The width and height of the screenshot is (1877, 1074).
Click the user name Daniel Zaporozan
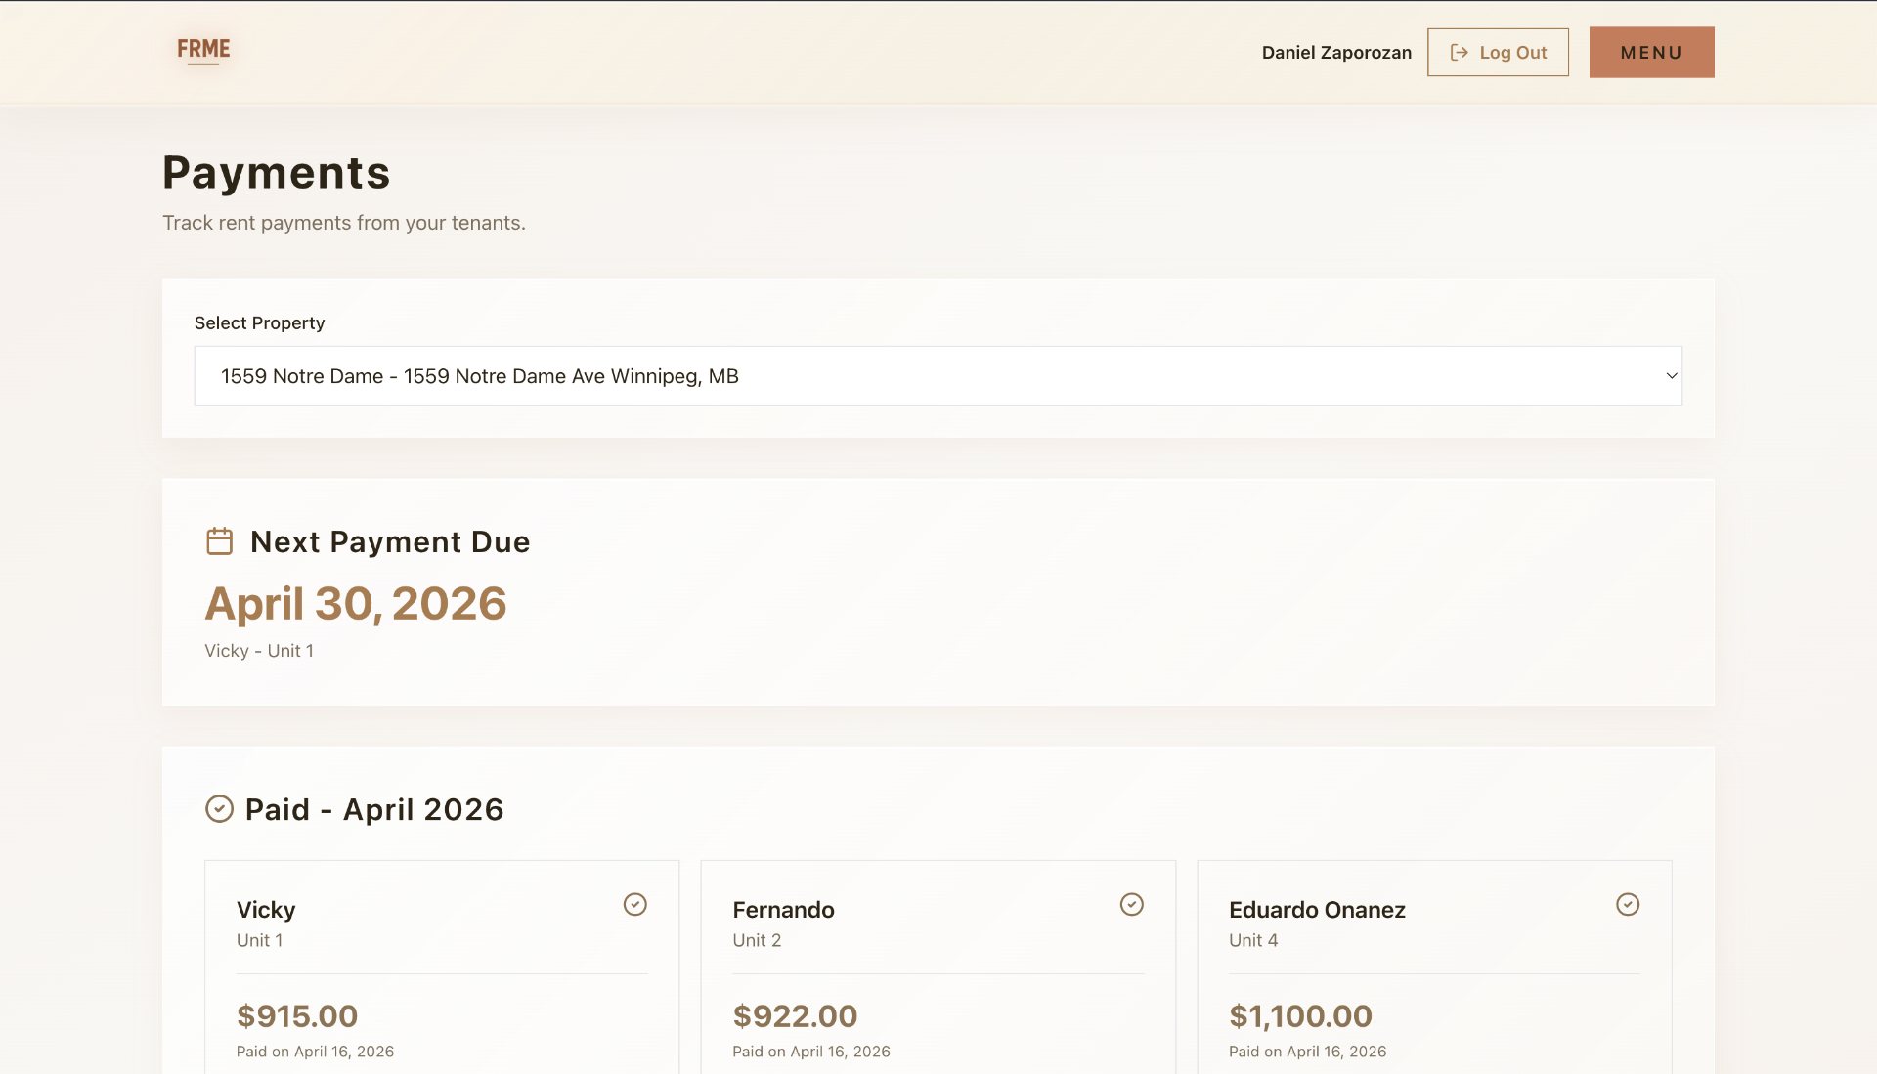pos(1336,53)
